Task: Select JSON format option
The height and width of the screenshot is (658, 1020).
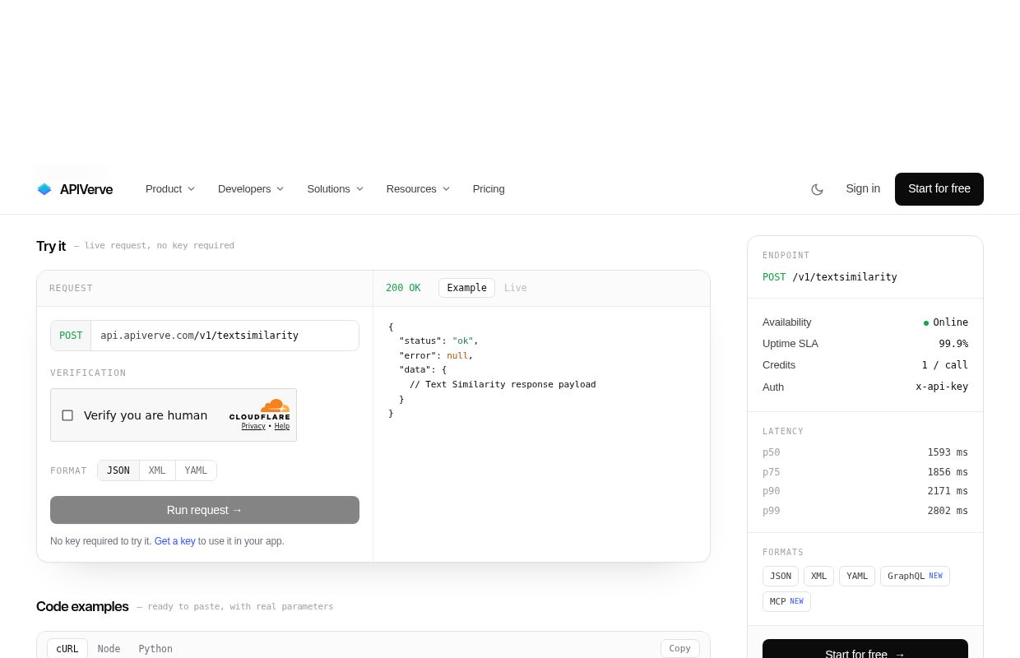Action: click(118, 470)
